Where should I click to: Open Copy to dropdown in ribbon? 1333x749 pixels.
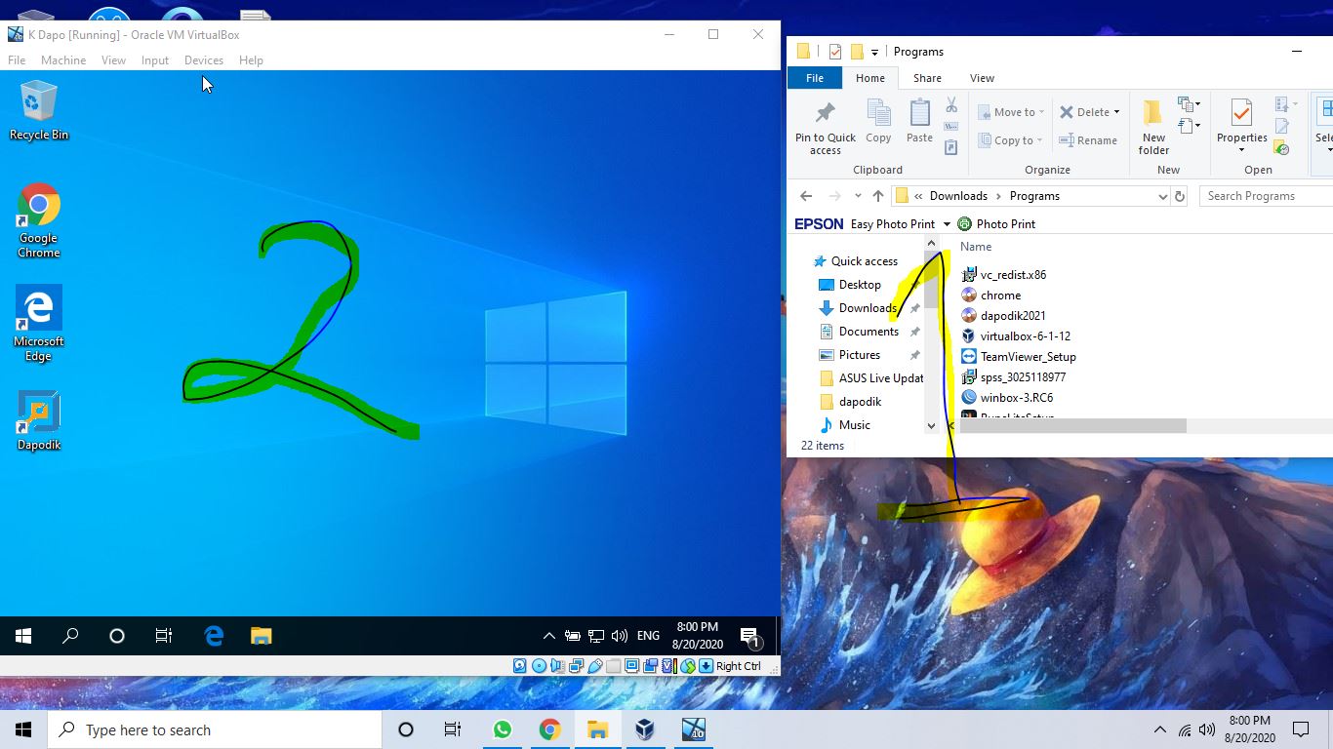[x=1010, y=140]
